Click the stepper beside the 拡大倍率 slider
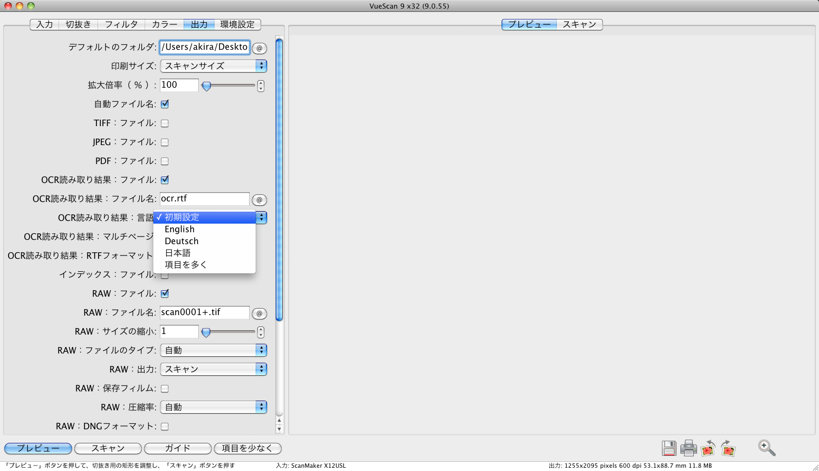This screenshot has height=471, width=819. 261,86
